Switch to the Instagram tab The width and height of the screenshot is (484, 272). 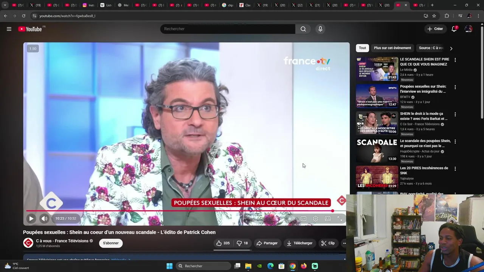coord(88,5)
